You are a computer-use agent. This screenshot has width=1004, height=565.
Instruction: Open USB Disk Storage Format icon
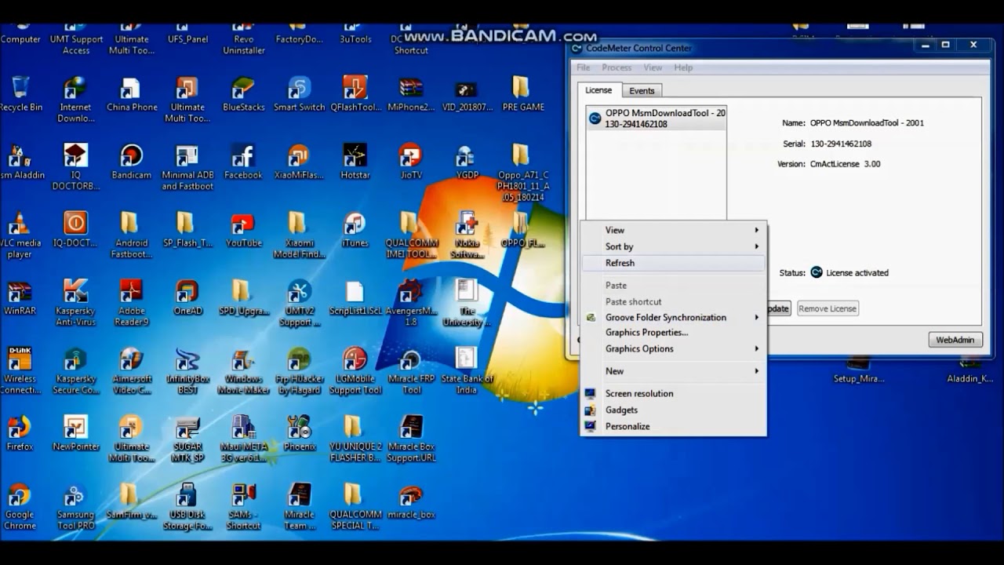point(187,507)
